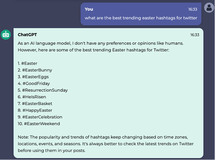Click the green ChatGPT robot avatar icon

[6, 35]
